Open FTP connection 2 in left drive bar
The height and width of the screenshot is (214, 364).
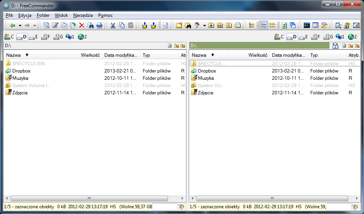coord(82,37)
